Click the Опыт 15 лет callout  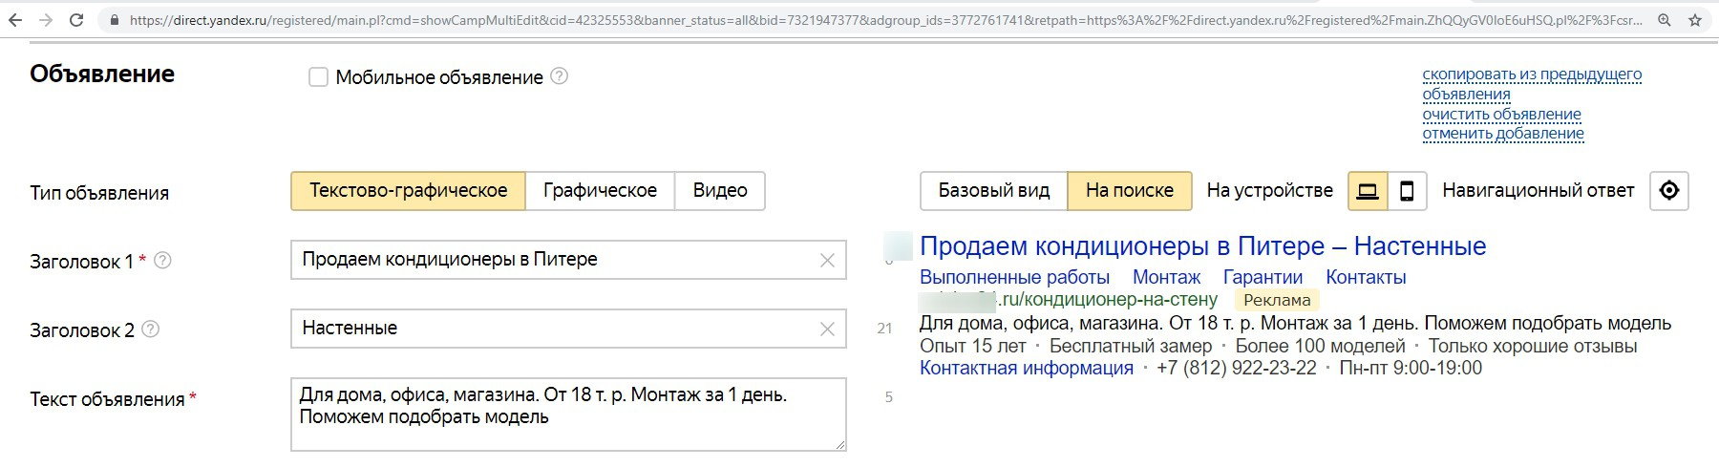click(x=973, y=346)
